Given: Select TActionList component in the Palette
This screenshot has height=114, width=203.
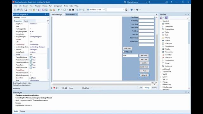Looking at the screenshot, I should [x=168, y=66].
